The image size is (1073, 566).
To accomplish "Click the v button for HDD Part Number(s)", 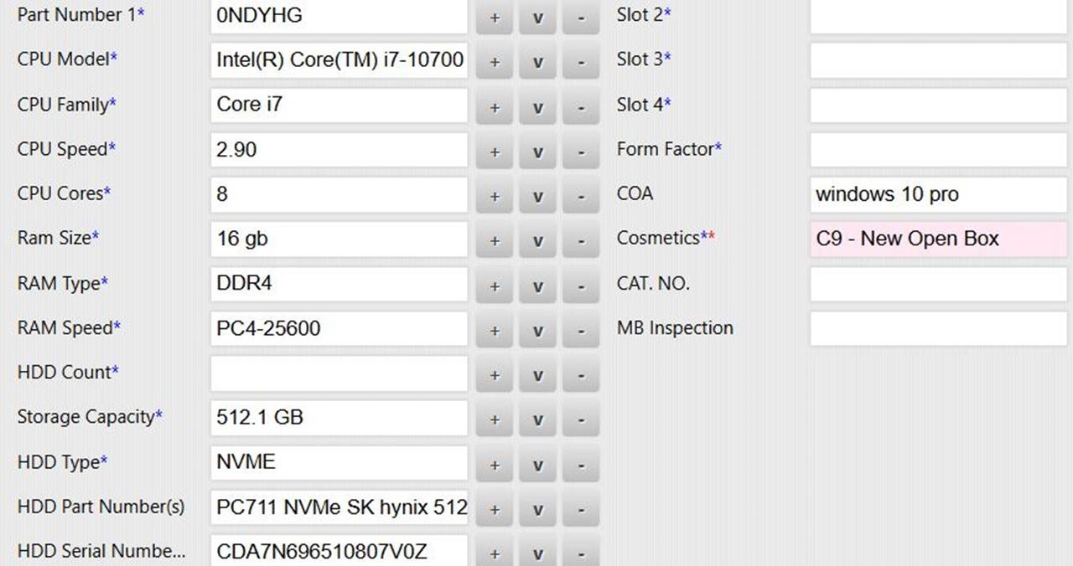I will 537,508.
